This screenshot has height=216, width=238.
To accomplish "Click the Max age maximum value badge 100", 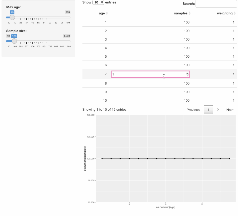I will [68, 12].
